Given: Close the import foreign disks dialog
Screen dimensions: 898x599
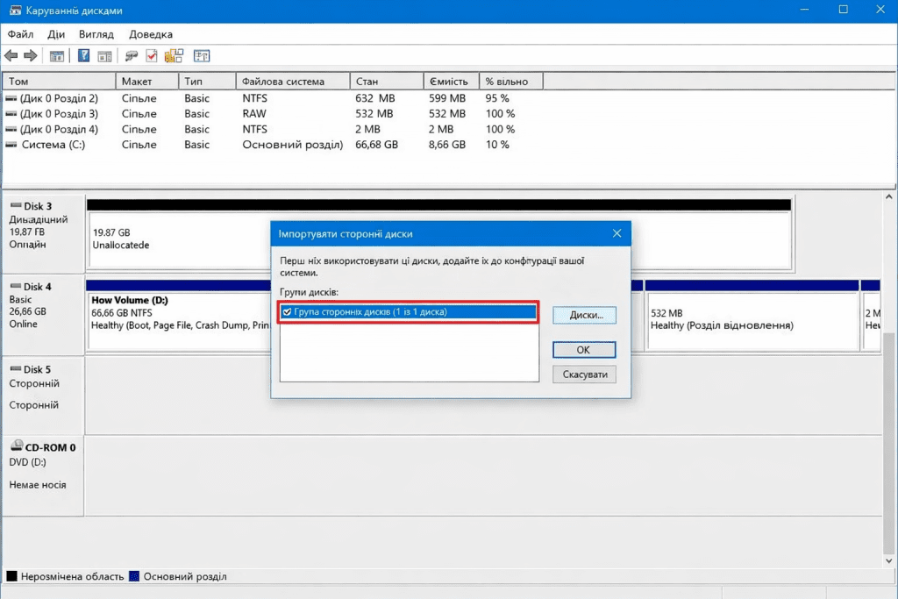Looking at the screenshot, I should point(616,234).
